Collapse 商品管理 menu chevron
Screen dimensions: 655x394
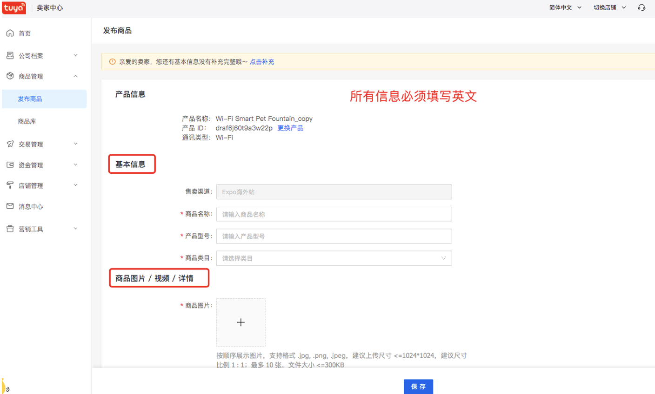[x=75, y=76]
